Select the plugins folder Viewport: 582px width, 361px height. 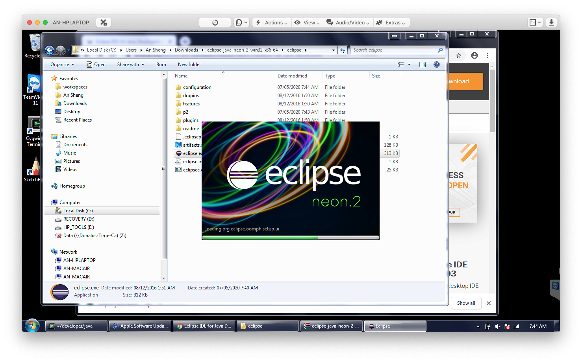pyautogui.click(x=191, y=120)
